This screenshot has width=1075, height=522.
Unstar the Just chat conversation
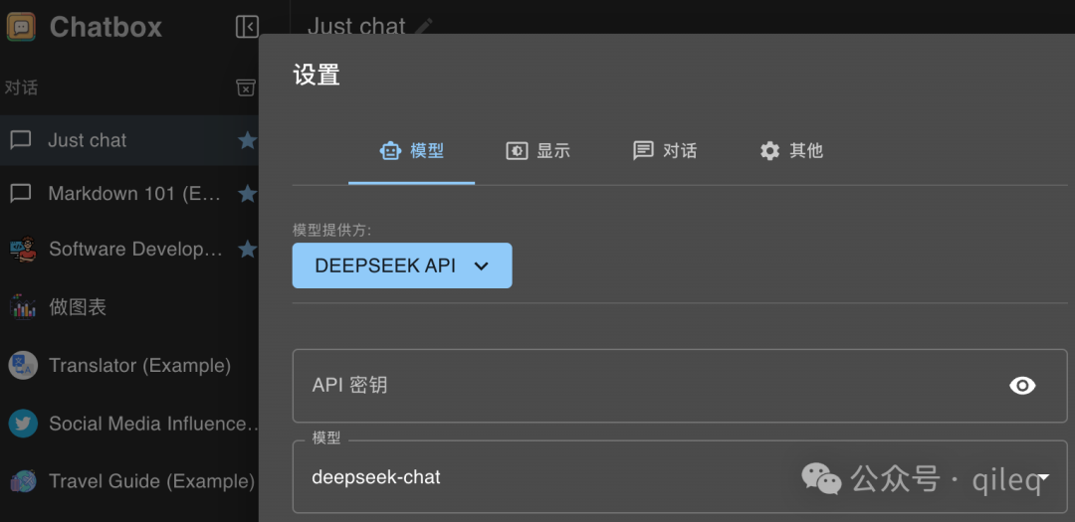[247, 140]
